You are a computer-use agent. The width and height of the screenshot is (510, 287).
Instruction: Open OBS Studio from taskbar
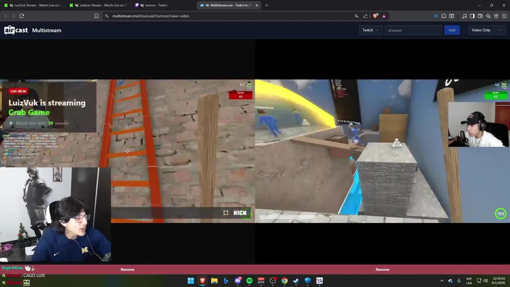pyautogui.click(x=273, y=281)
